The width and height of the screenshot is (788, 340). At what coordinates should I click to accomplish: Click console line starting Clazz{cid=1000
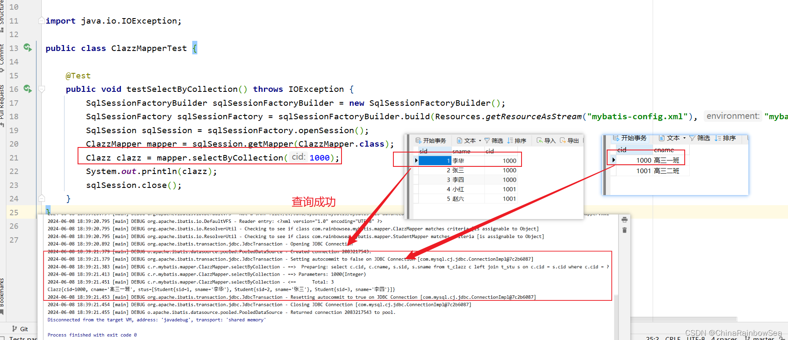(x=221, y=289)
